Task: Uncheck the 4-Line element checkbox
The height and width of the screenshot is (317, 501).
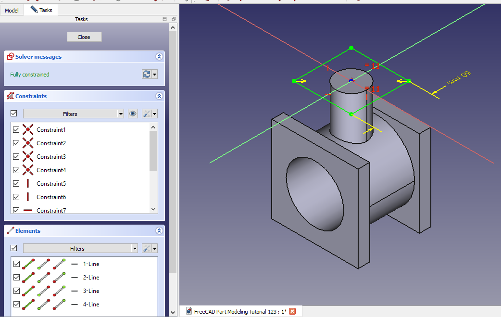Action: tap(16, 304)
